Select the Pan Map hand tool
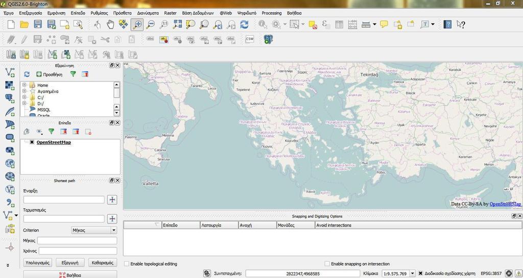Viewport: 523px width, 278px height. 110,24
